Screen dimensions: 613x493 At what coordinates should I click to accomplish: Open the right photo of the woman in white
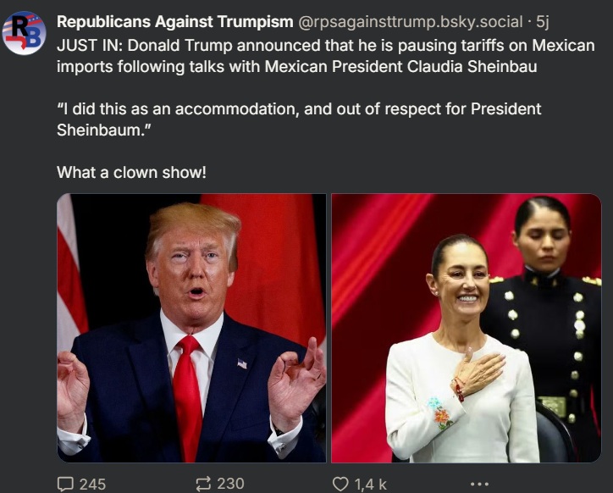tap(466, 328)
